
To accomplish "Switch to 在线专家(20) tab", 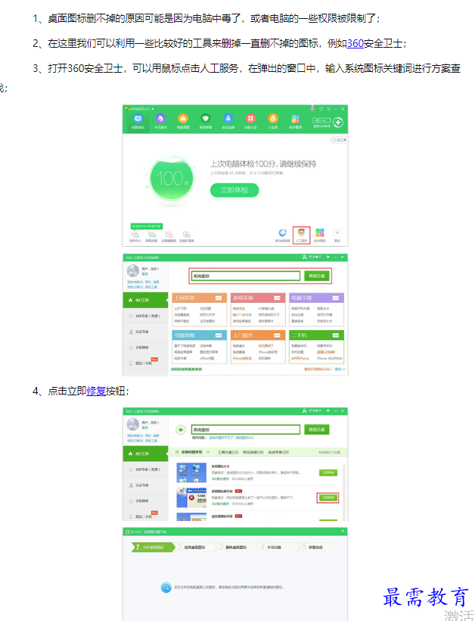I will click(x=278, y=452).
